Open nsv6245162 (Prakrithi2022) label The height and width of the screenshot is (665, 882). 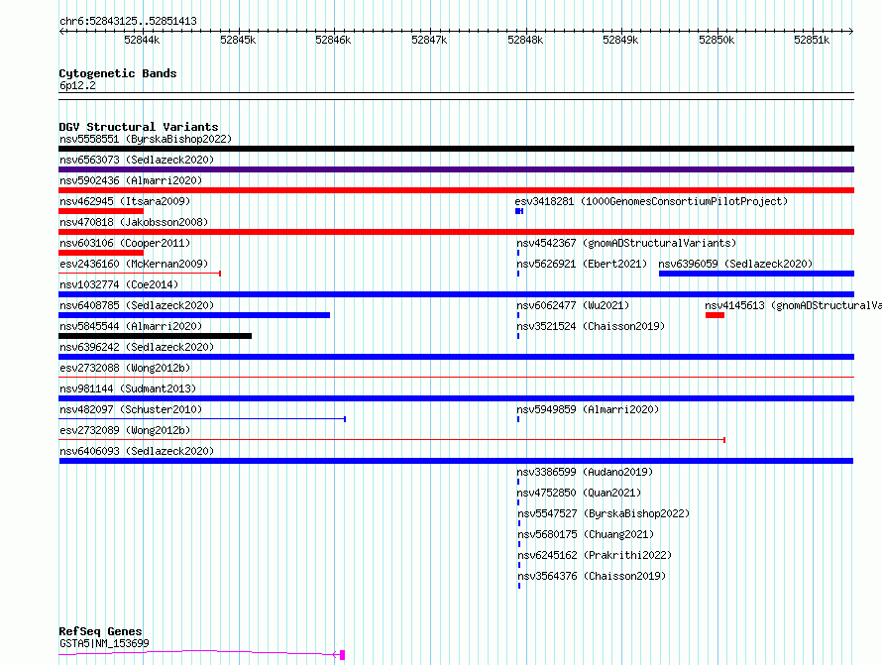click(595, 555)
